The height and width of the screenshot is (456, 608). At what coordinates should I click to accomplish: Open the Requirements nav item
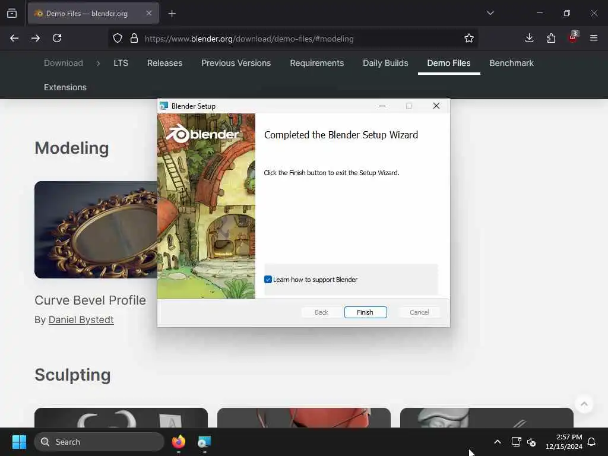tap(317, 63)
